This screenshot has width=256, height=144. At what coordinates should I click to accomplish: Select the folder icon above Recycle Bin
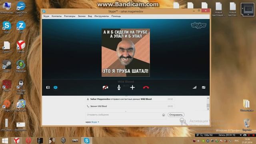click(x=247, y=105)
